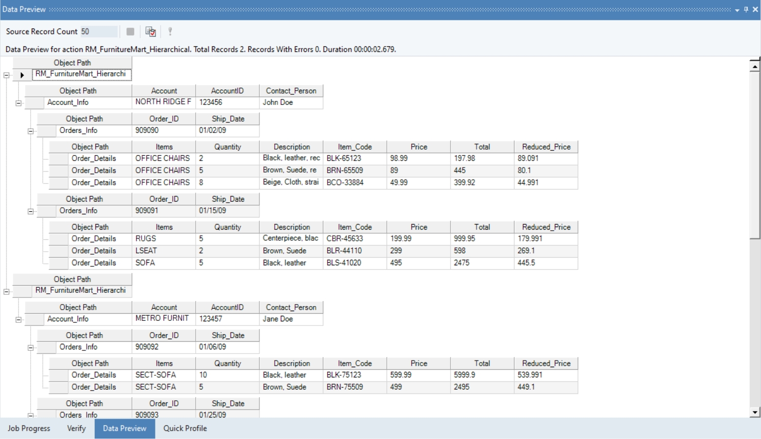
Task: Click the scrollbar down arrow
Action: (x=755, y=412)
